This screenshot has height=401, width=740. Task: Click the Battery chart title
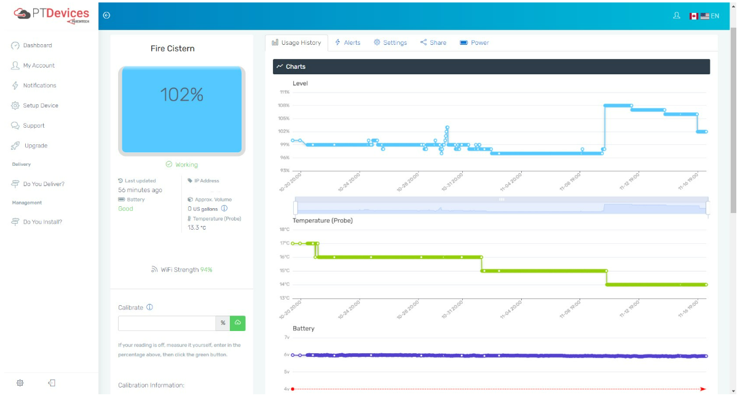click(x=304, y=329)
